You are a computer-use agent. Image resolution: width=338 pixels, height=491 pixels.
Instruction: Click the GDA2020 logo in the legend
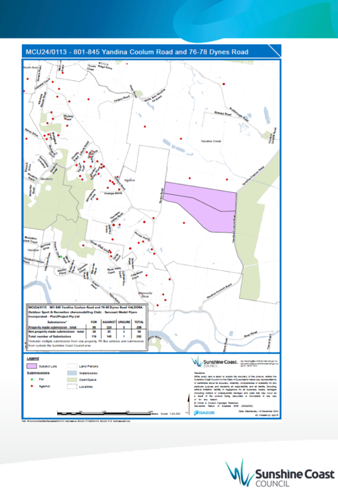click(204, 412)
